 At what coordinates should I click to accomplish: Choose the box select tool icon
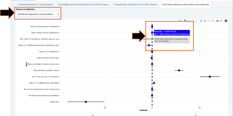(193, 21)
